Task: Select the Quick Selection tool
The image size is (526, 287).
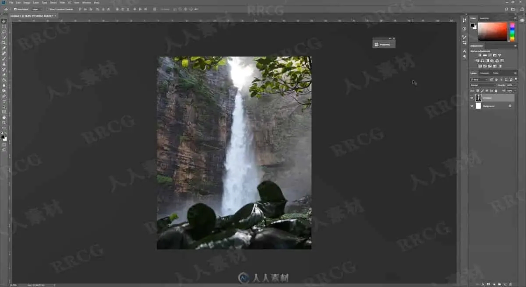Action: [4, 37]
